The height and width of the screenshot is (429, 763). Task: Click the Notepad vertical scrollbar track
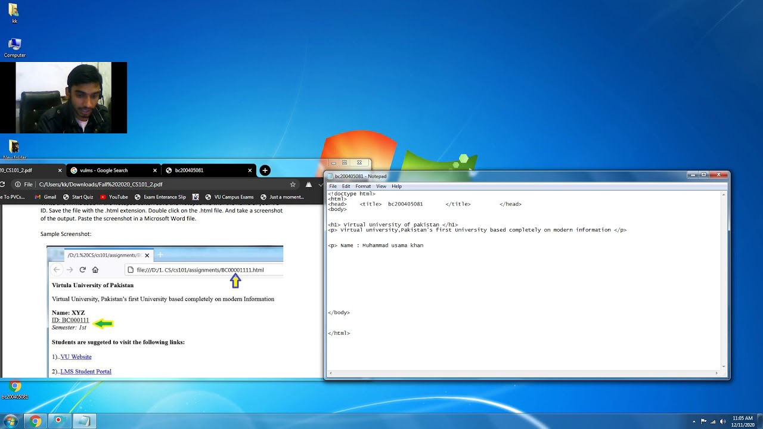click(x=724, y=280)
